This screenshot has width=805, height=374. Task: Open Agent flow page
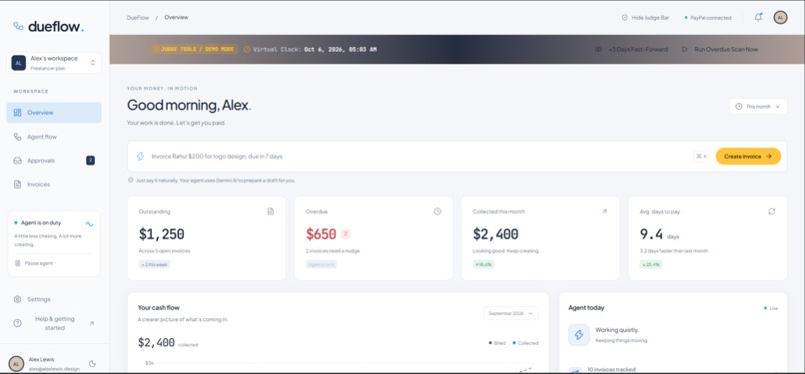54,137
